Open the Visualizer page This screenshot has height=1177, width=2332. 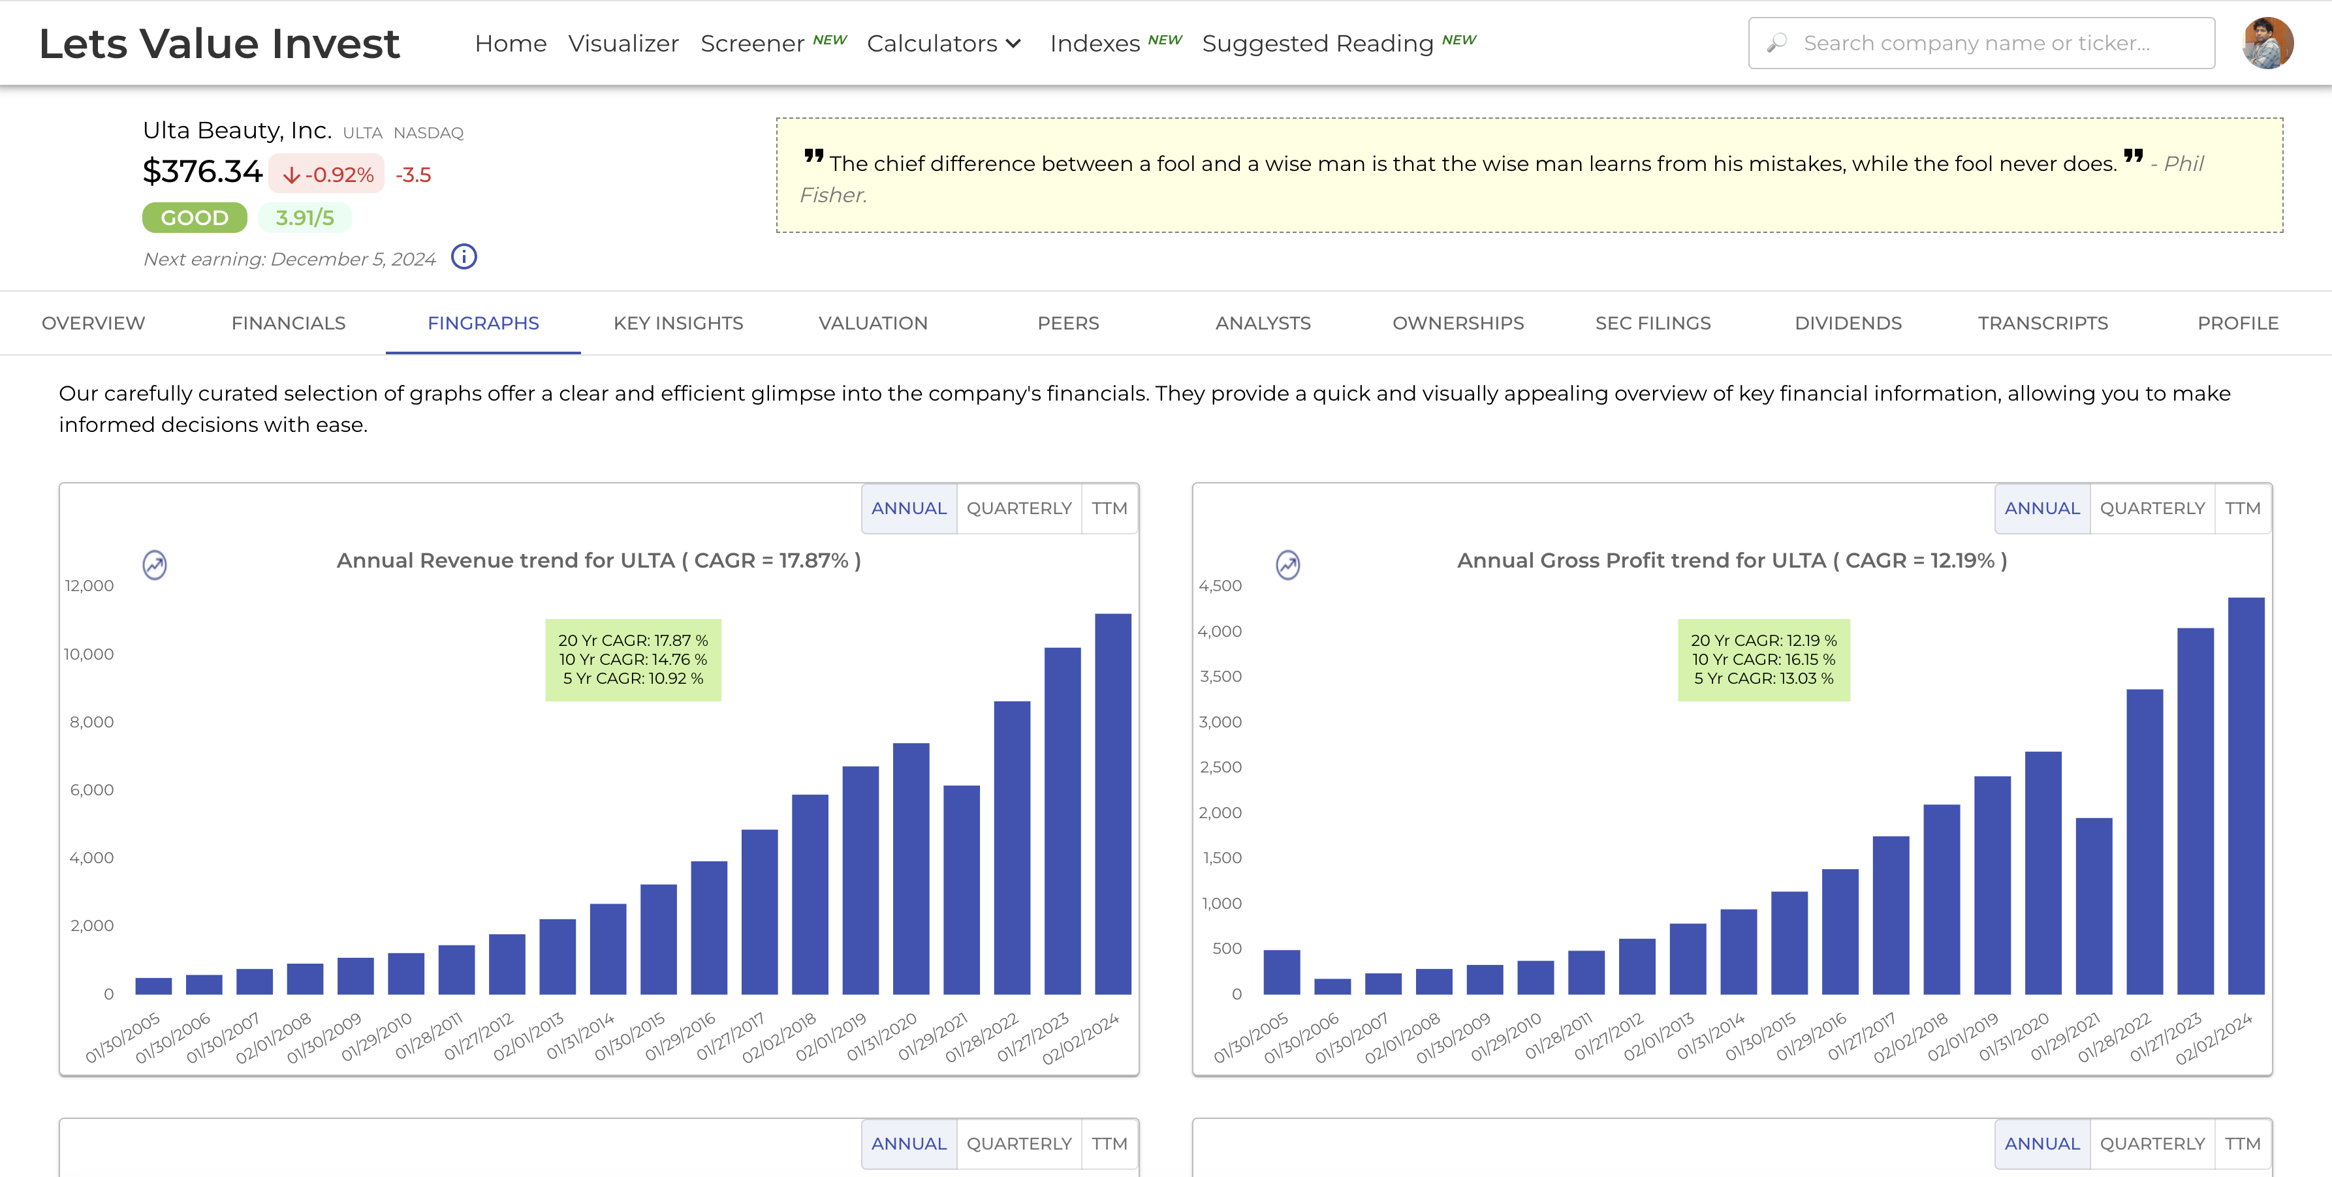pyautogui.click(x=623, y=44)
